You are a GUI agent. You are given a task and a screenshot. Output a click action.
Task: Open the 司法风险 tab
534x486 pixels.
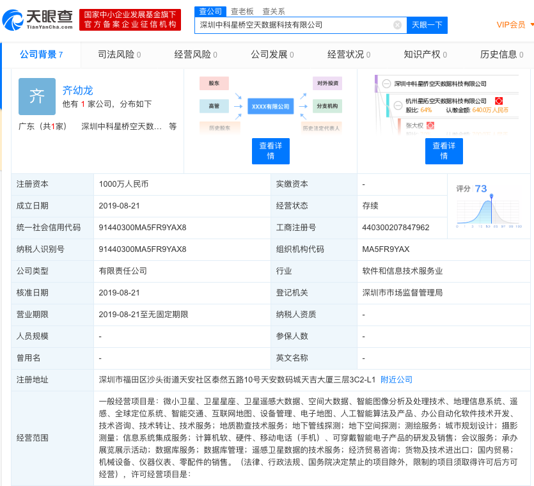pyautogui.click(x=119, y=54)
